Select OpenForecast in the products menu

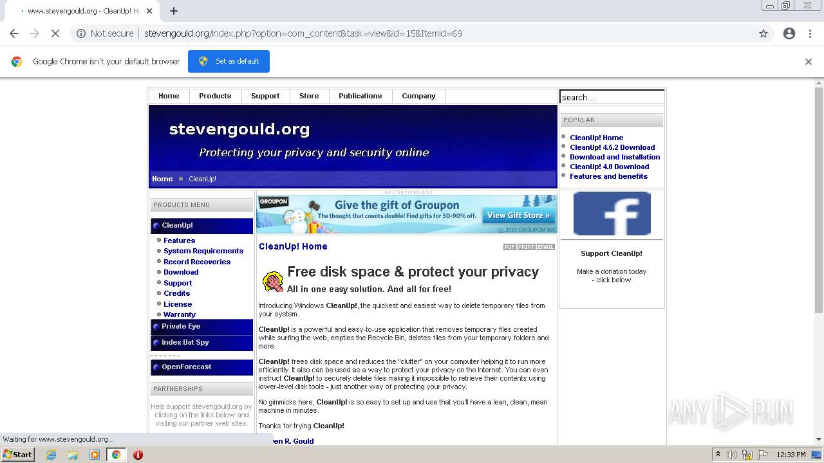point(201,367)
